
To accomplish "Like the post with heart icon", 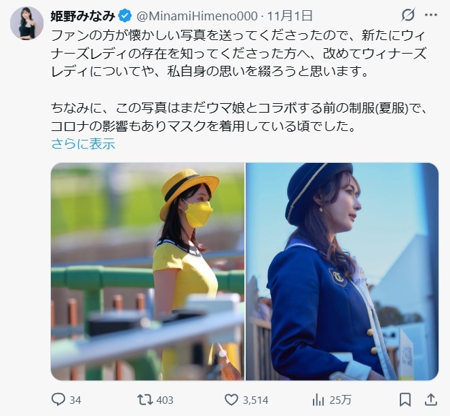I will pyautogui.click(x=231, y=400).
